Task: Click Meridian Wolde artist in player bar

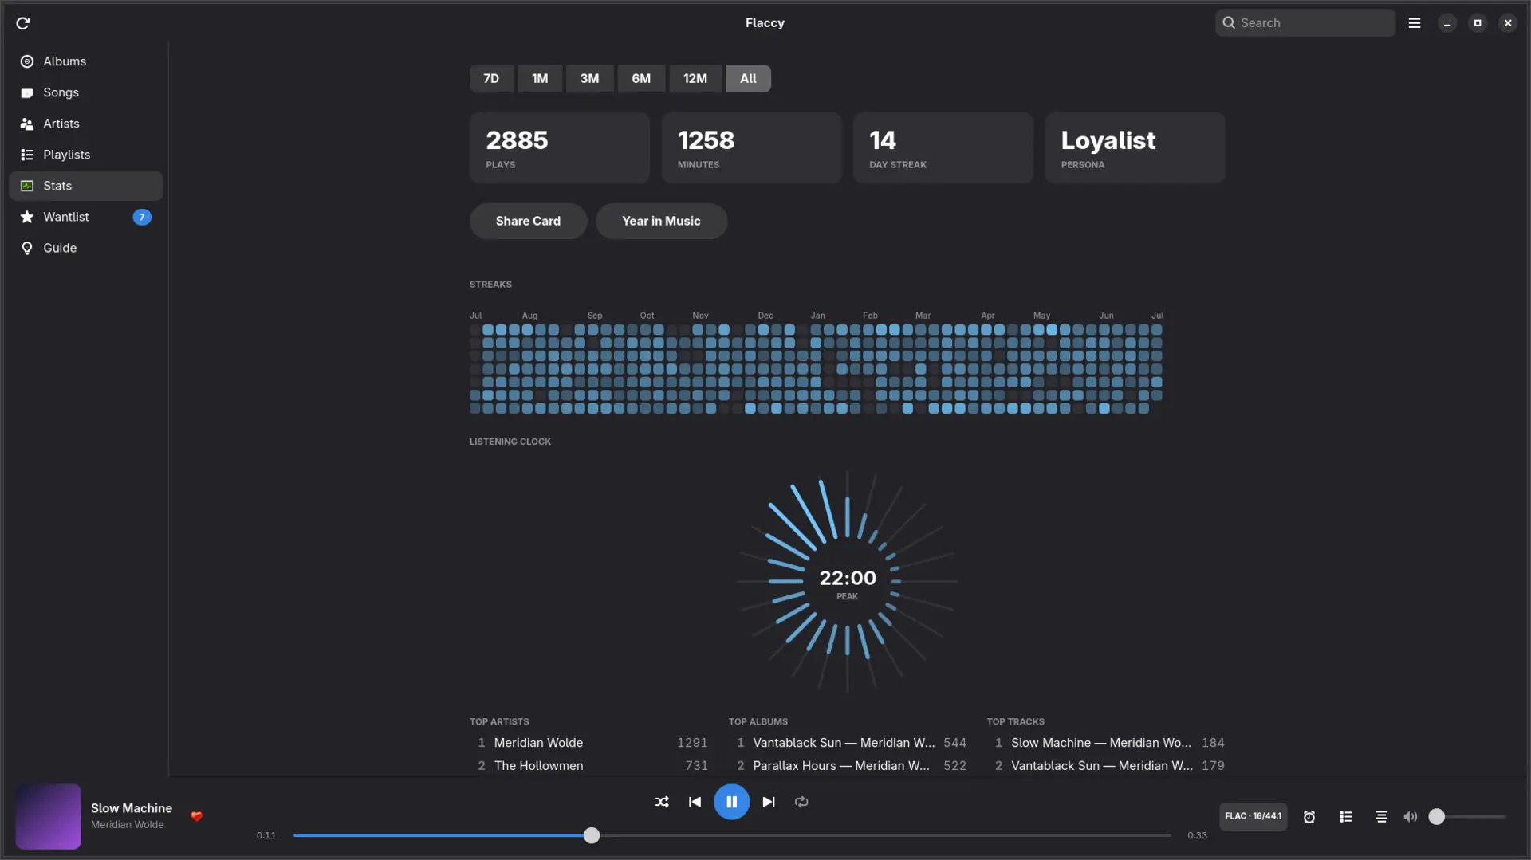Action: (128, 825)
